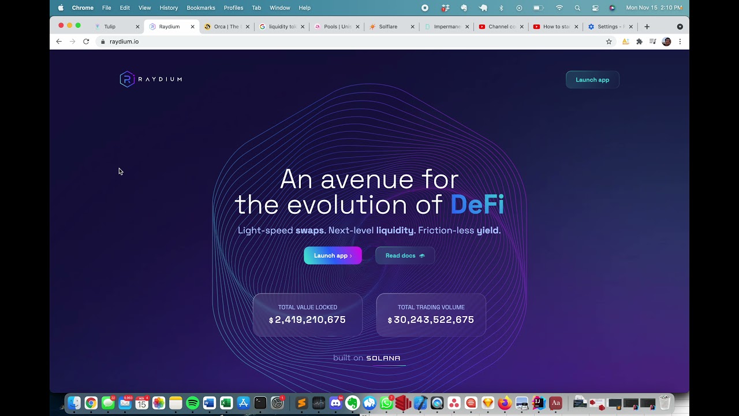Switch to the Pools Uniswap tab
Viewport: 739px width, 416px height.
337,27
